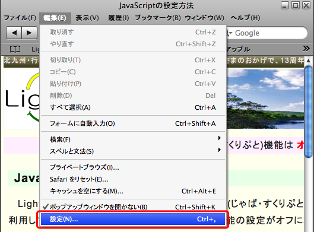Viewport: 314px width, 232px height.
Task: Open the ブックマーク(B) menu
Action: click(x=158, y=18)
